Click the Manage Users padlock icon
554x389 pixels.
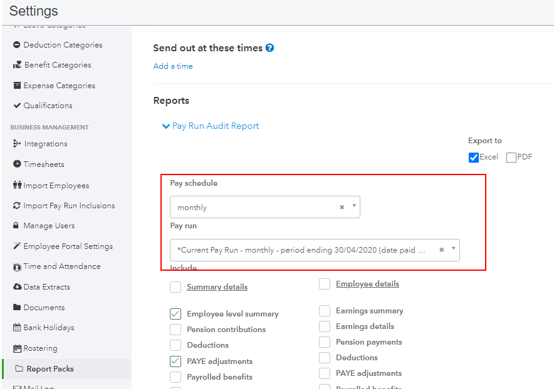pyautogui.click(x=16, y=226)
